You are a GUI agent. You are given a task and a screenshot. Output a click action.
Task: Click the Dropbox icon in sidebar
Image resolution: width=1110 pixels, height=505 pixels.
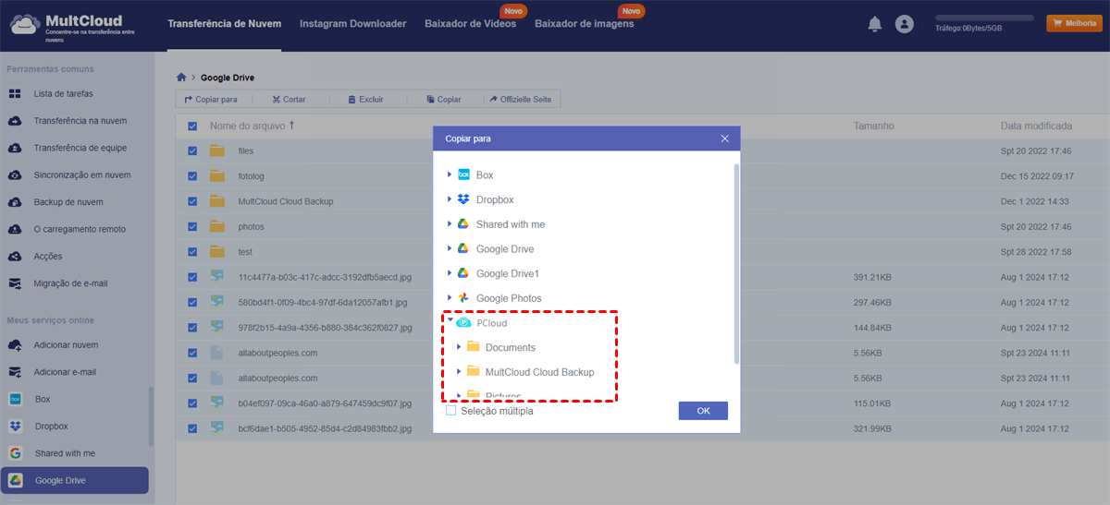point(15,427)
